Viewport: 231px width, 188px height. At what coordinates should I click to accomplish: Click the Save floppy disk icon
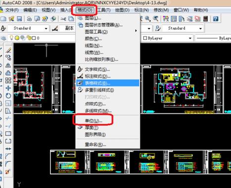[19, 19]
